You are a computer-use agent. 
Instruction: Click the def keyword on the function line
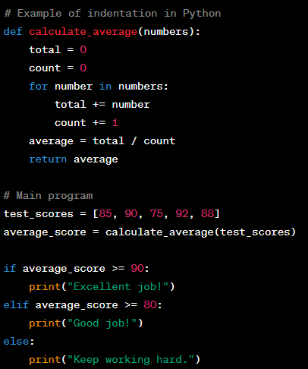(x=13, y=32)
